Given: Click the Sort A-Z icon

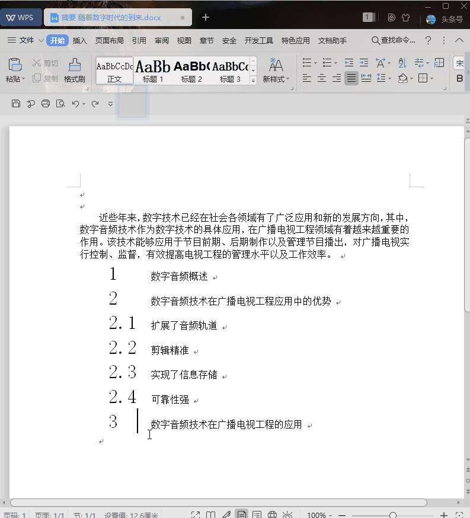Looking at the screenshot, I should click(402, 62).
